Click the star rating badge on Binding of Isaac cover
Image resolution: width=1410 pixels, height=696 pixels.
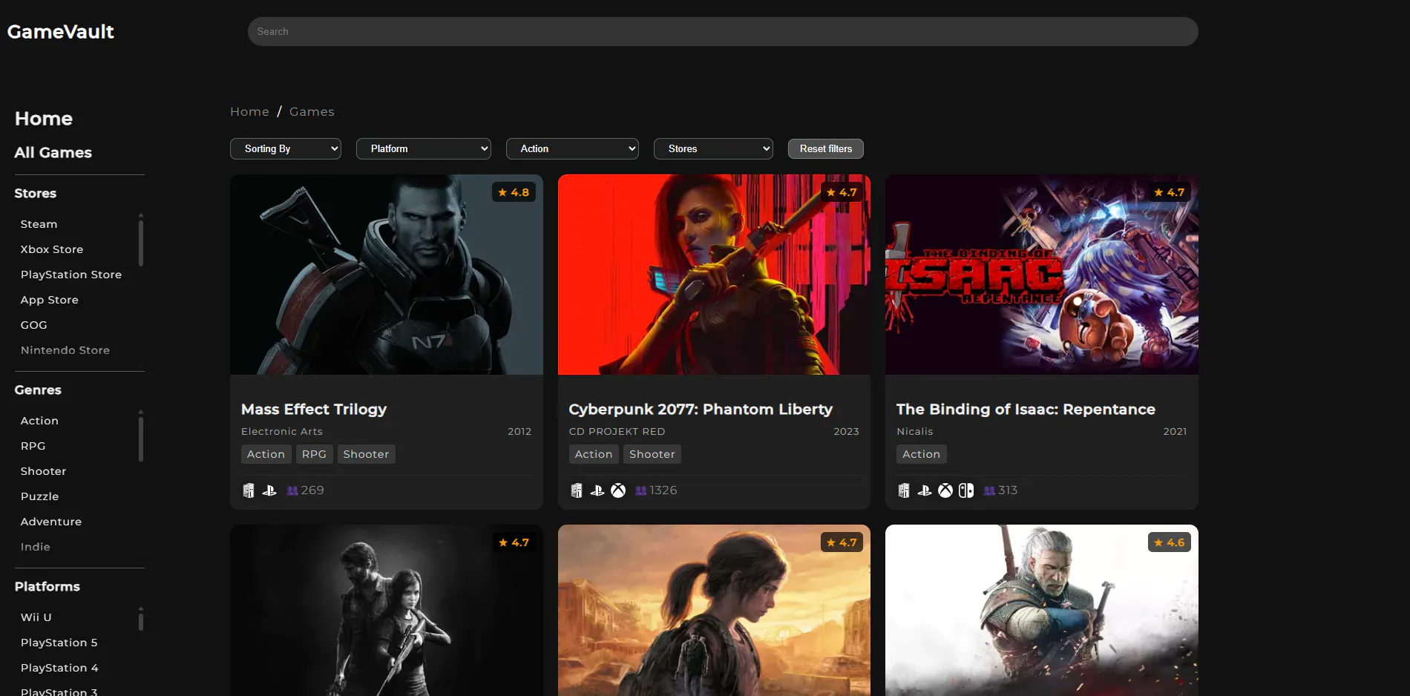coord(1170,192)
